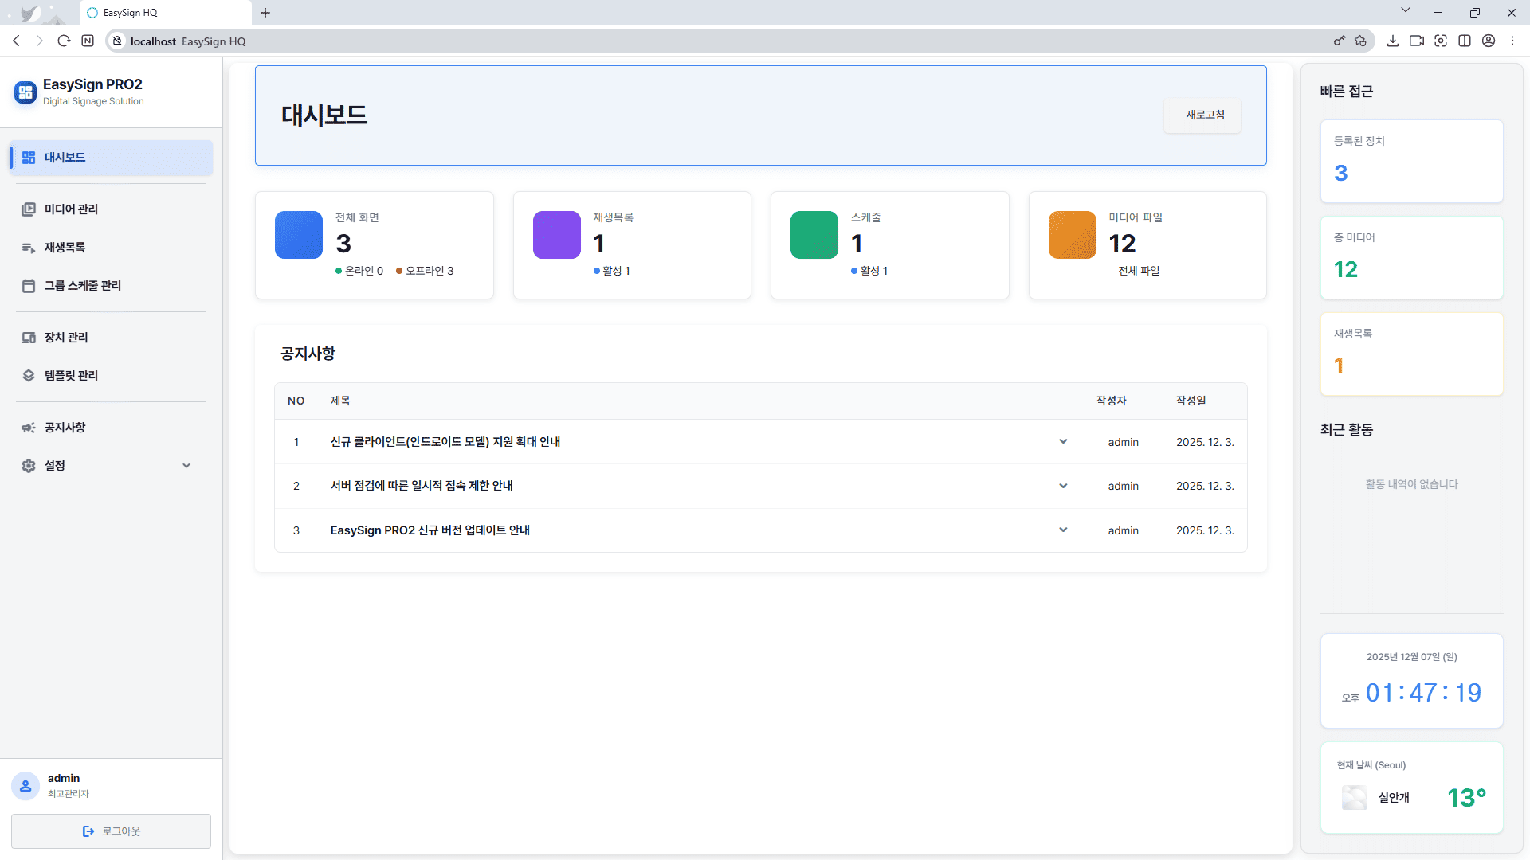Expand the EasySign PRO2 update announcement row

(x=1063, y=530)
